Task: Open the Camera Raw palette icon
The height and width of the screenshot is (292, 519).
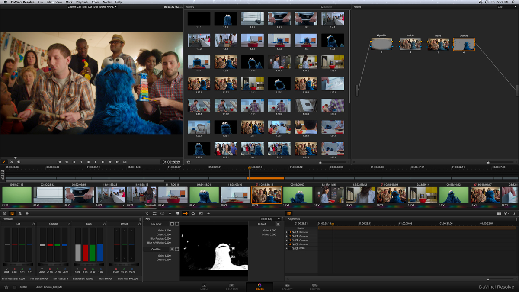Action: tap(5, 213)
